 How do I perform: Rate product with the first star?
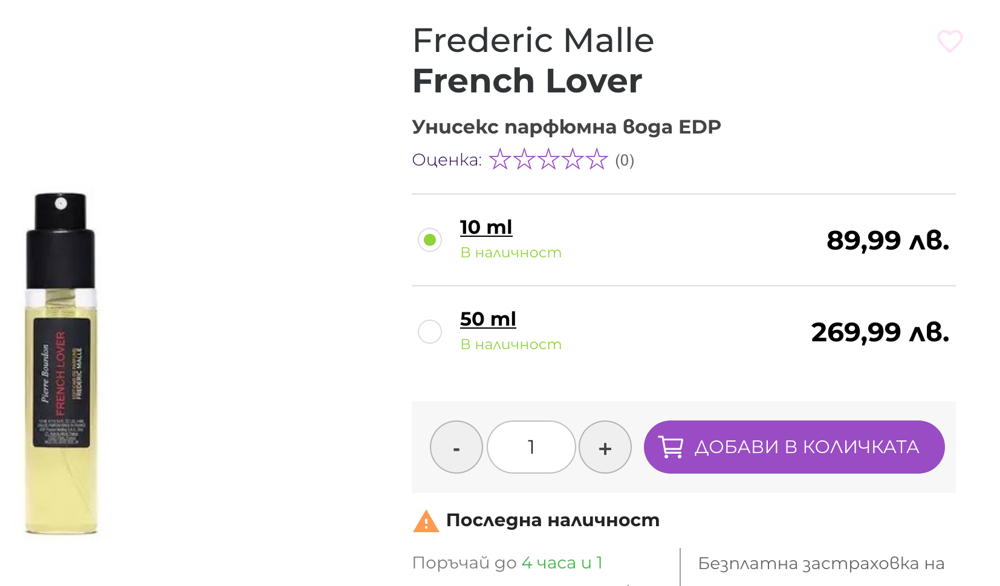[500, 159]
